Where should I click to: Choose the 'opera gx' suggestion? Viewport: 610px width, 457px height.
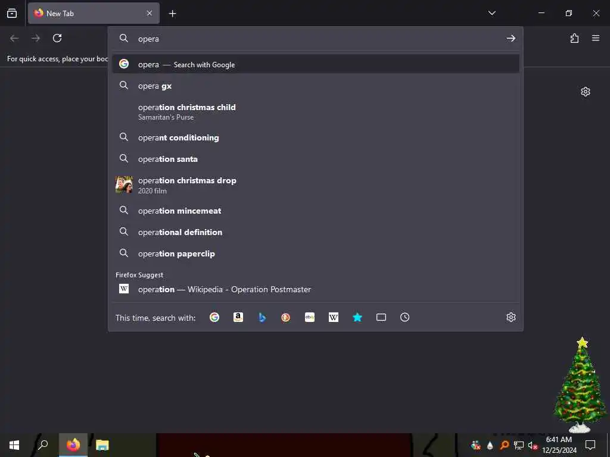(316, 86)
